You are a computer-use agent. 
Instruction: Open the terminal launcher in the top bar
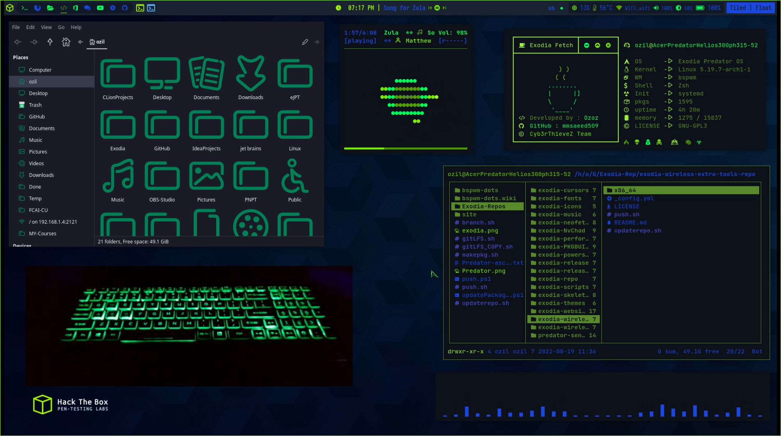[x=25, y=8]
